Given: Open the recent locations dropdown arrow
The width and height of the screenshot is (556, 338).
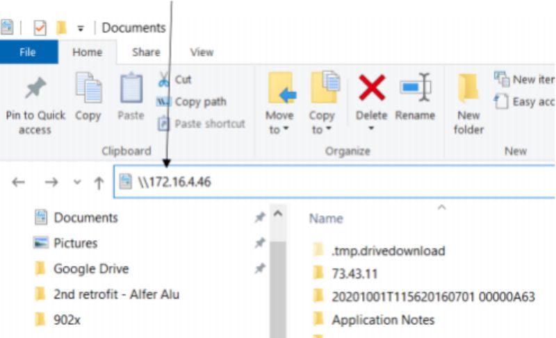Looking at the screenshot, I should [x=77, y=183].
